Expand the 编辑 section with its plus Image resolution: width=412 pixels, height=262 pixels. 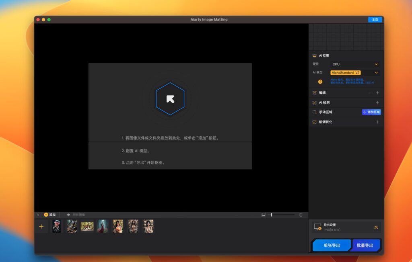pyautogui.click(x=377, y=93)
